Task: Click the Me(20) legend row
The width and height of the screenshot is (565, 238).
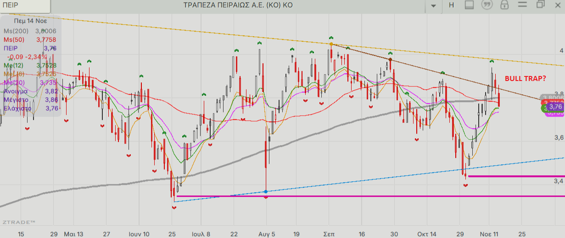Action: (30, 82)
